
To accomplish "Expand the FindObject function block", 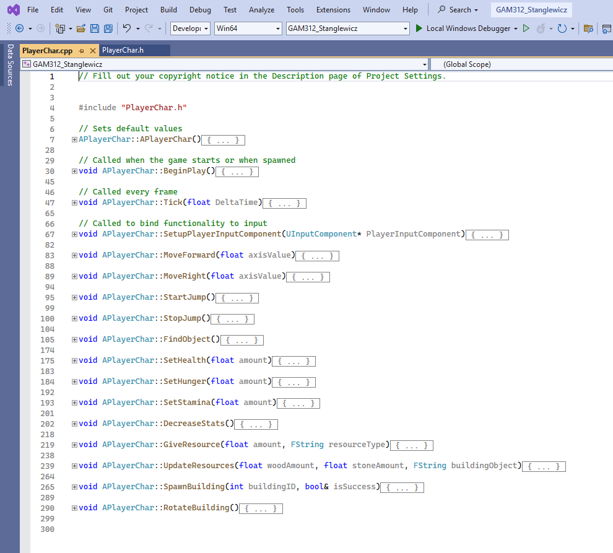I will 74,340.
